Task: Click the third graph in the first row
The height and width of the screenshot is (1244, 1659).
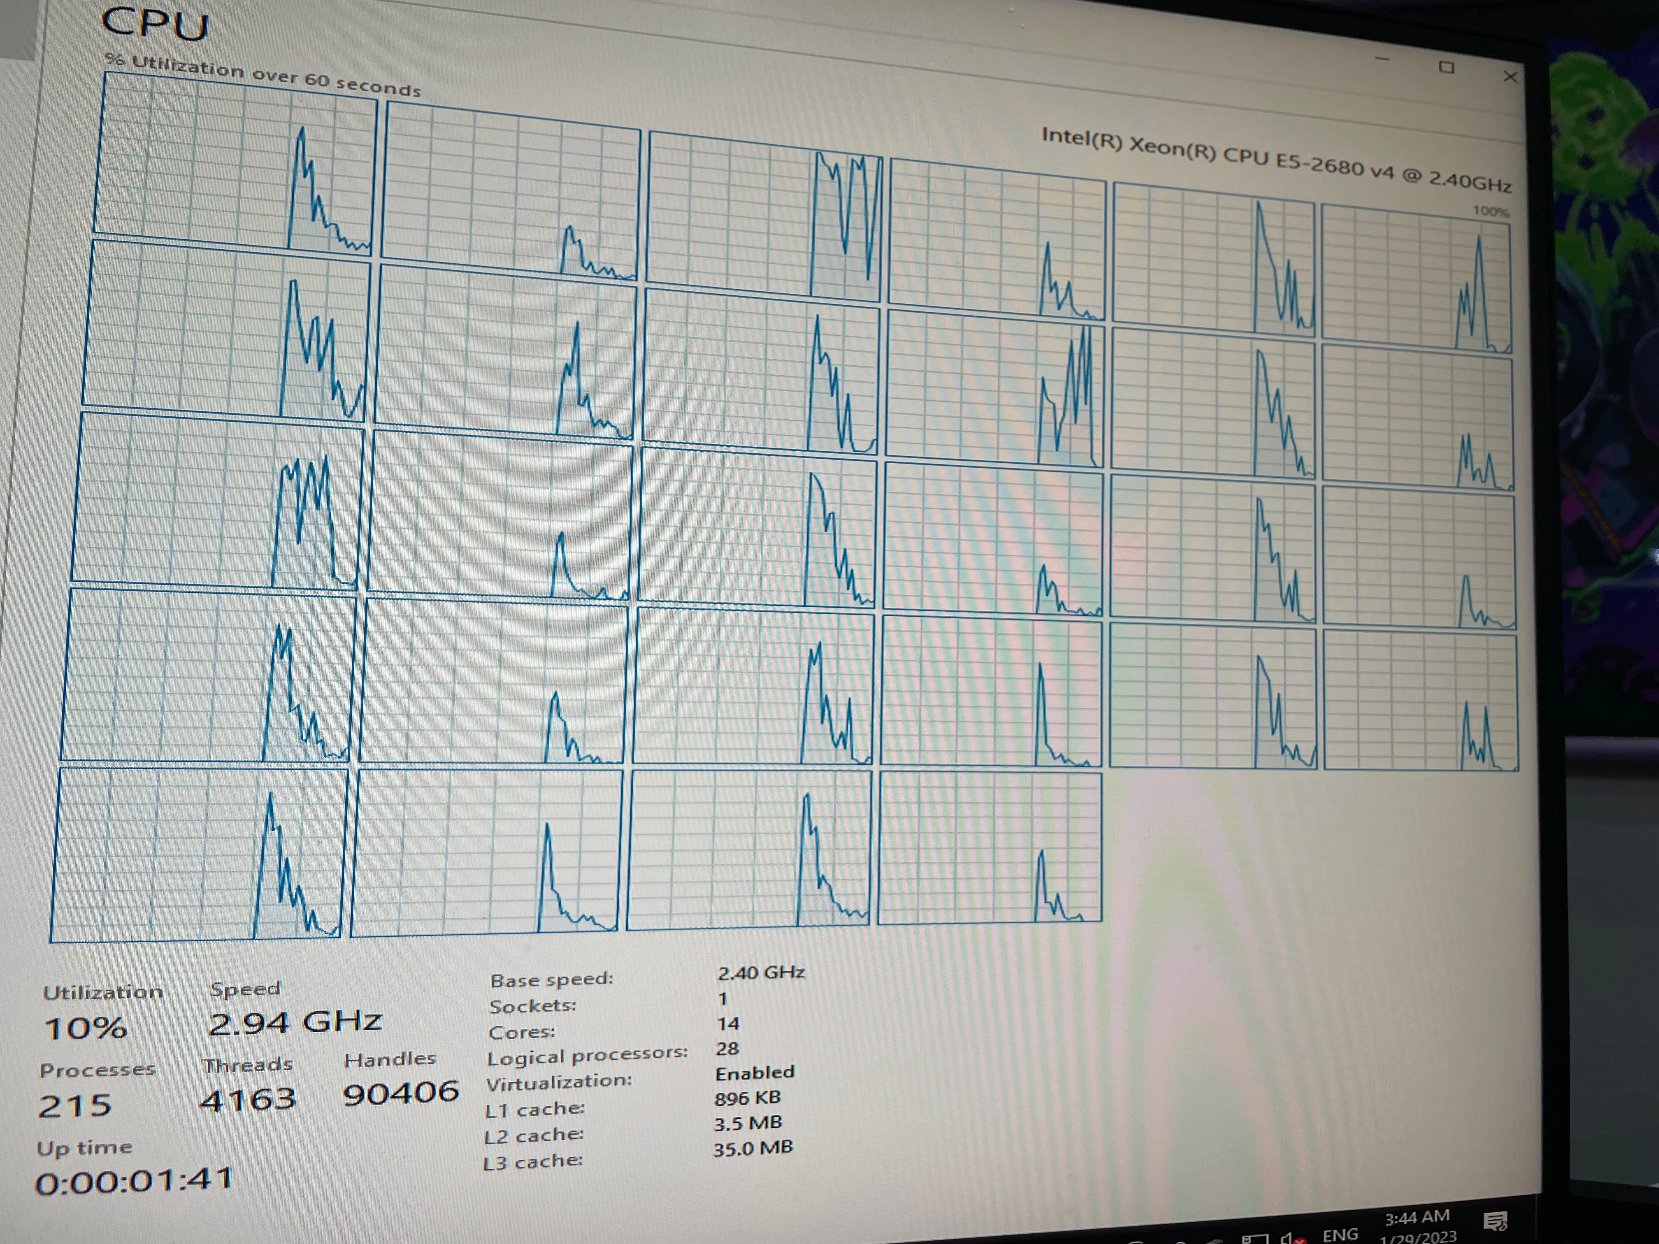Action: [x=764, y=218]
